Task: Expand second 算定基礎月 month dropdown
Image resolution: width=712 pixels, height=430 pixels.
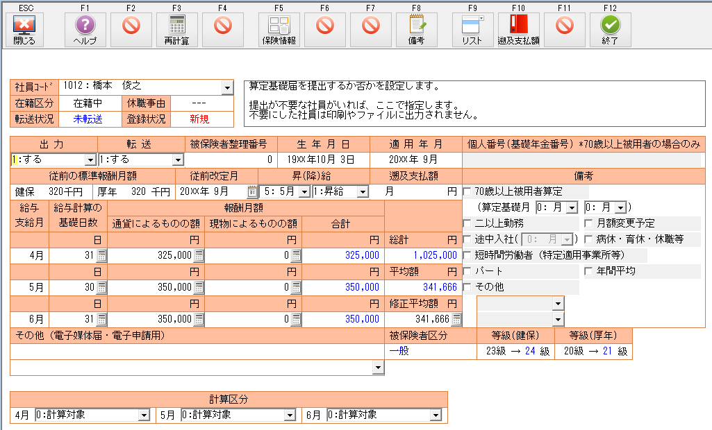Action: 621,208
